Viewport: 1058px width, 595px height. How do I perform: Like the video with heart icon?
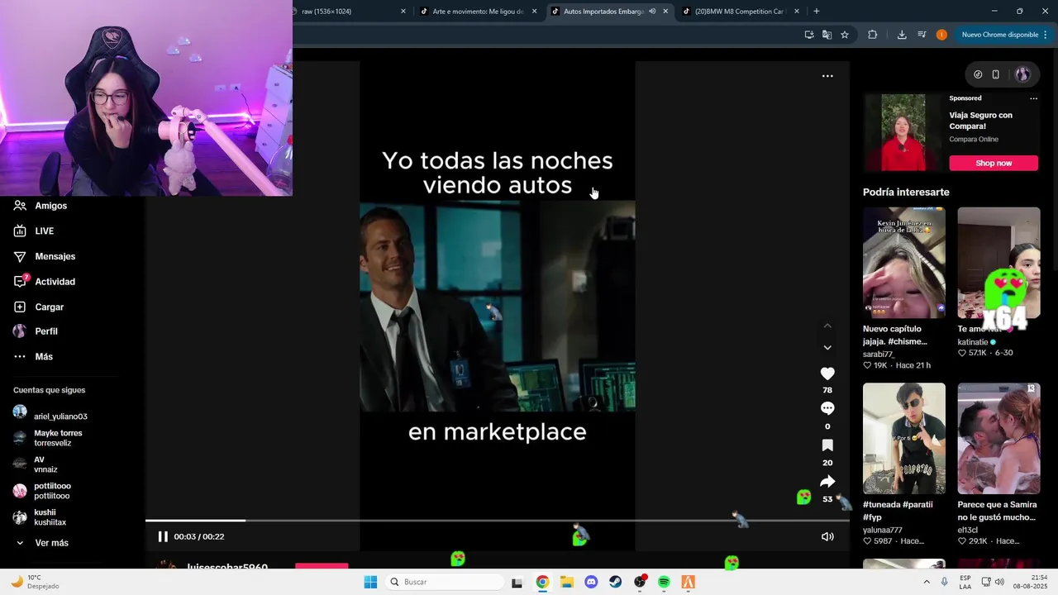pos(827,374)
